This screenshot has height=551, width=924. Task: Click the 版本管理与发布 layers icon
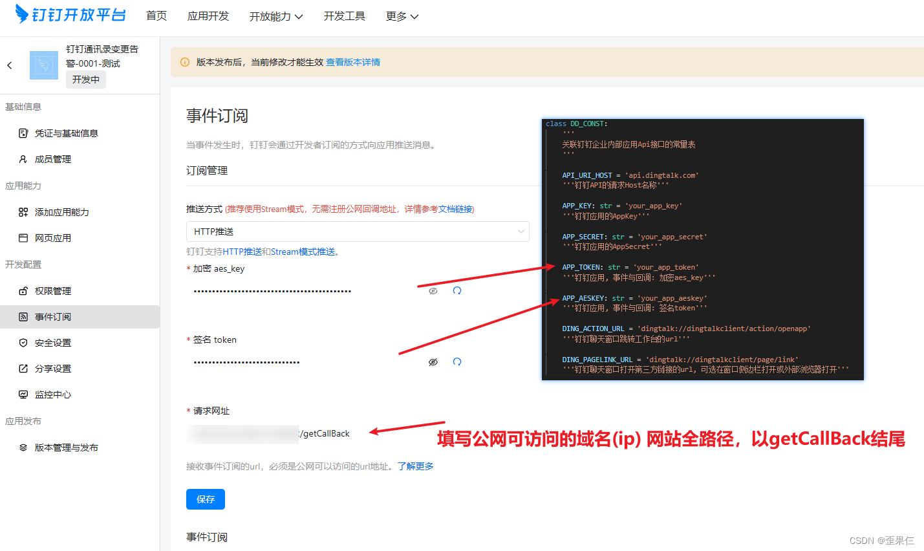[23, 448]
